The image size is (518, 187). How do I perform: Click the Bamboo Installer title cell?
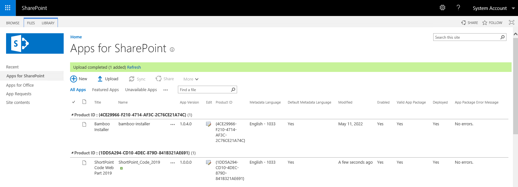pyautogui.click(x=102, y=127)
